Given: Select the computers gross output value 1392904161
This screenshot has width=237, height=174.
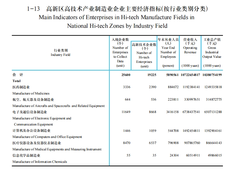Looking at the screenshot, I should coord(212,131).
